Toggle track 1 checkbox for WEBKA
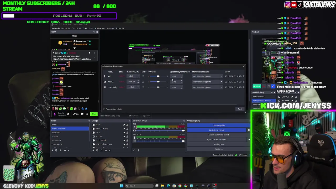The width and height of the screenshot is (336, 189). (x=226, y=82)
